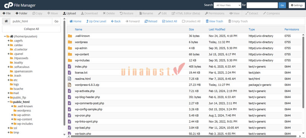Click the Move toolbar button

pos(52,13)
